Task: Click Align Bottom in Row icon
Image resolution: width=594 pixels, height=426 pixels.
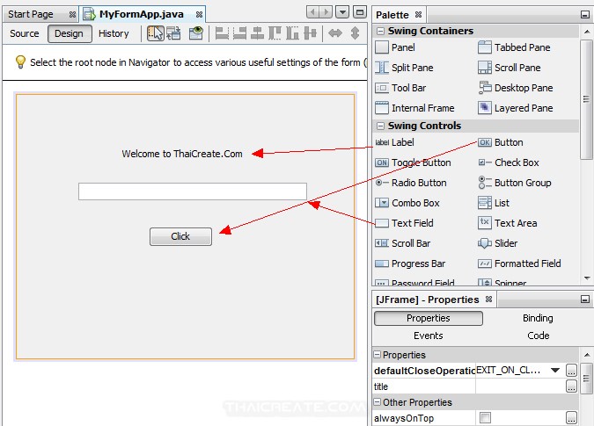Action: tap(292, 33)
